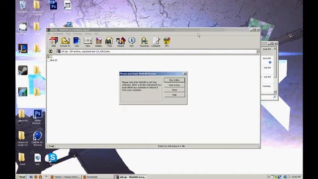Click the Add toolbar icon in WinRAR
The image size is (318, 179).
click(54, 42)
